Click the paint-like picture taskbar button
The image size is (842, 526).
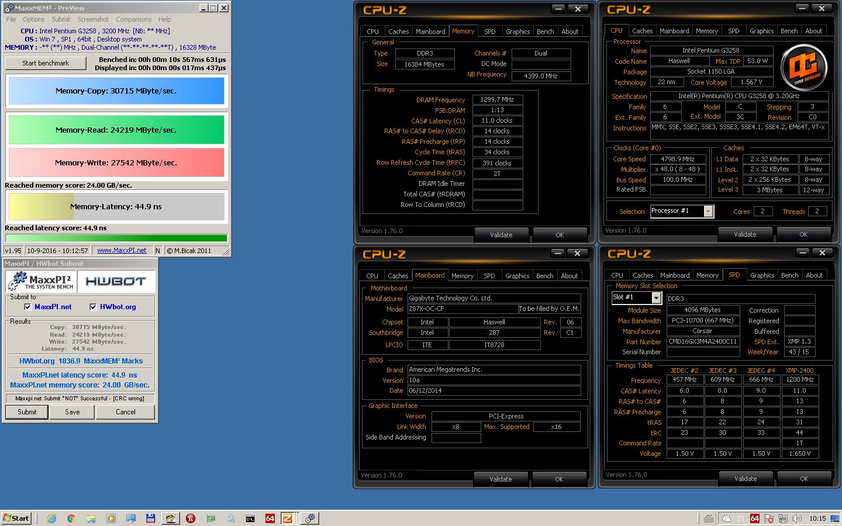pos(171,518)
